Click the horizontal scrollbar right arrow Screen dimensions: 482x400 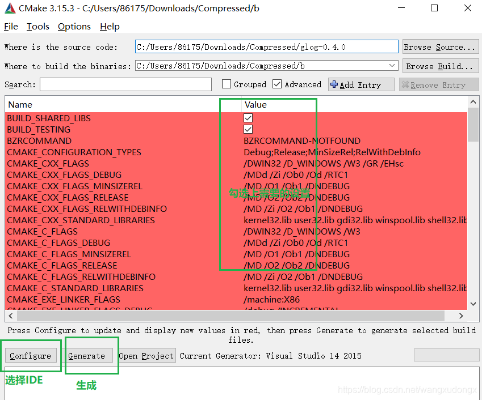[x=461, y=316]
